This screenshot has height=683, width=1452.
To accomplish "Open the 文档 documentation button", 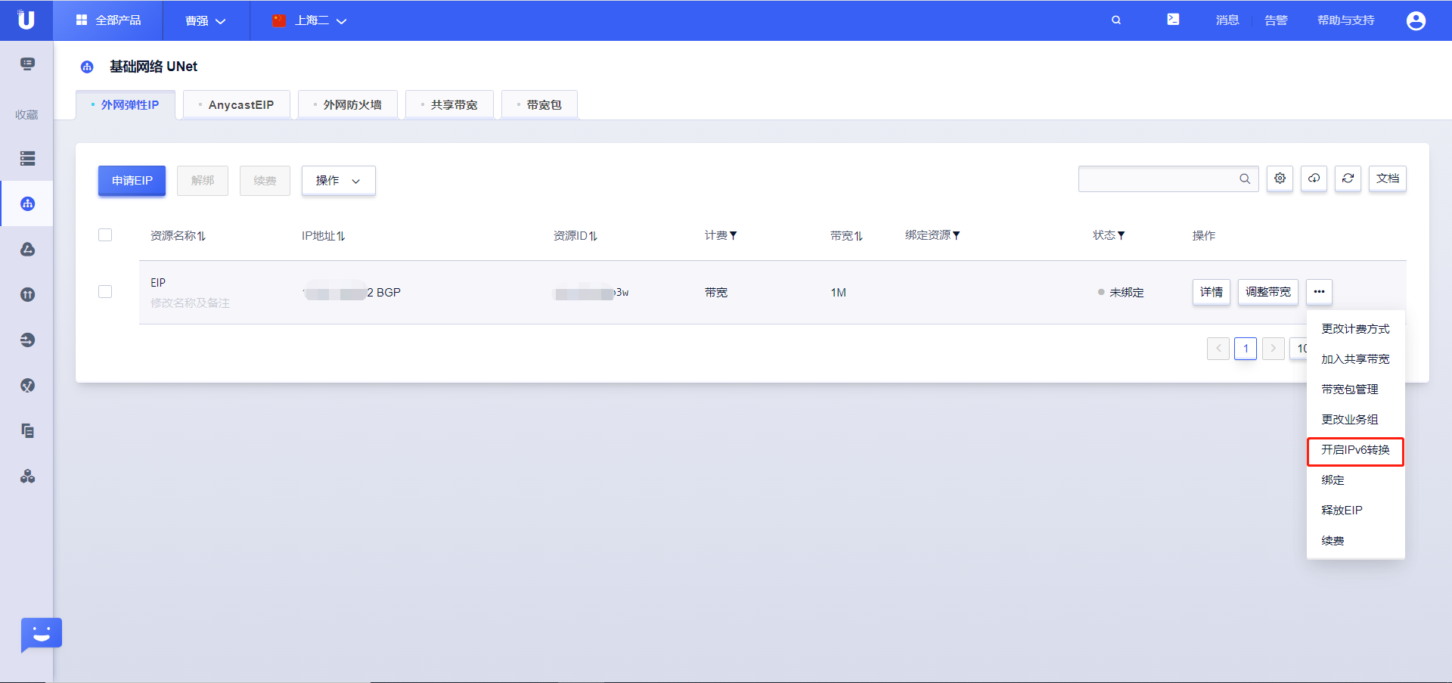I will (1388, 179).
